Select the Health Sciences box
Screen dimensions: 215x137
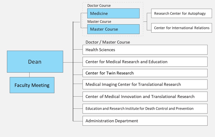click(x=145, y=50)
